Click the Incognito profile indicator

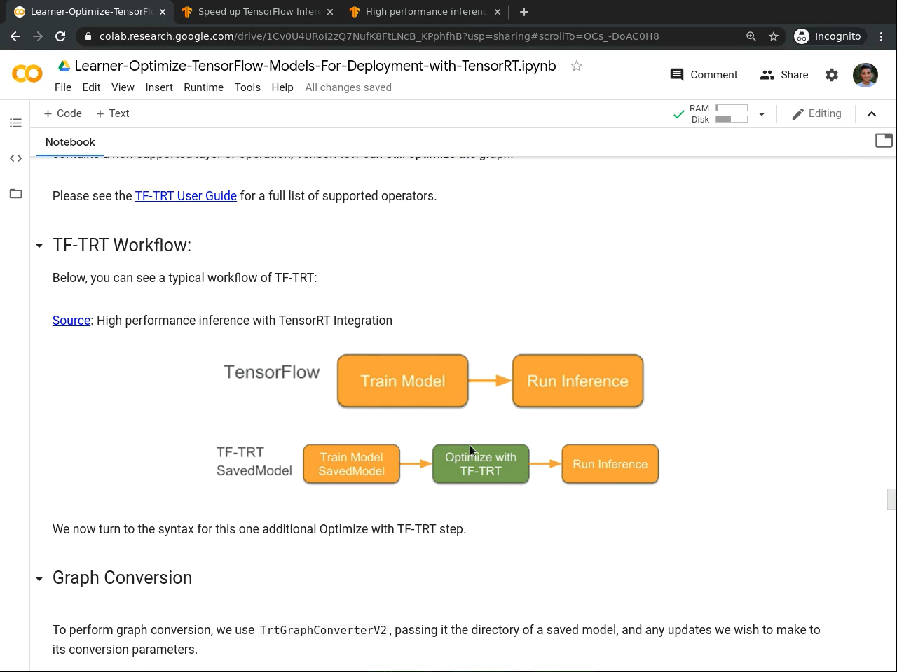pyautogui.click(x=828, y=36)
